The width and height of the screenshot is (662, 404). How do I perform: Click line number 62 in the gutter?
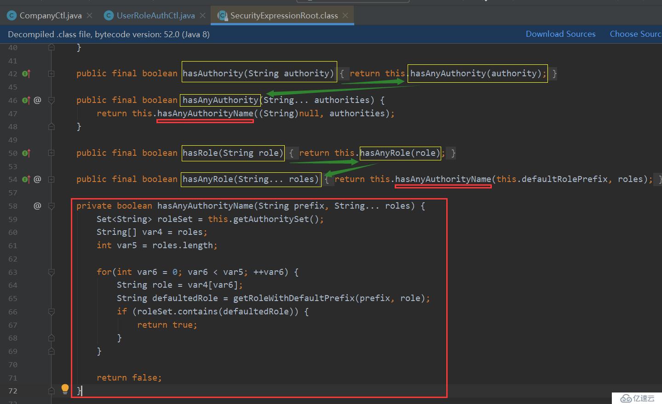[x=12, y=259]
